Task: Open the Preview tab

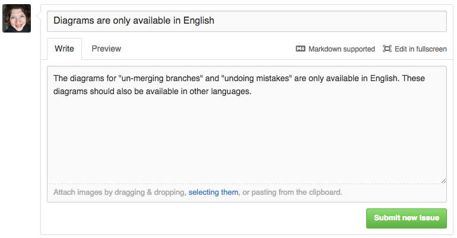Action: pos(106,49)
